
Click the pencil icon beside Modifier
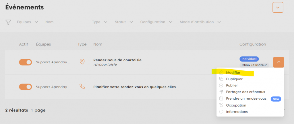point(221,72)
